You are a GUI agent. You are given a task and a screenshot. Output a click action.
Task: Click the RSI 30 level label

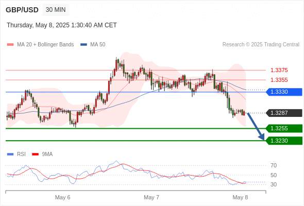[274, 184]
